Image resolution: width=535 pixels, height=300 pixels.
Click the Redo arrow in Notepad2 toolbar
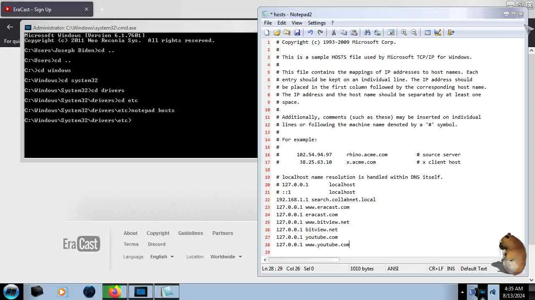320,32
